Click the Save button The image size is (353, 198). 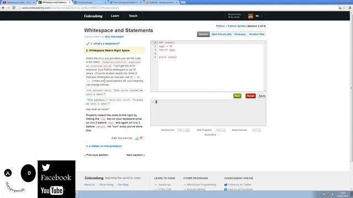262,96
